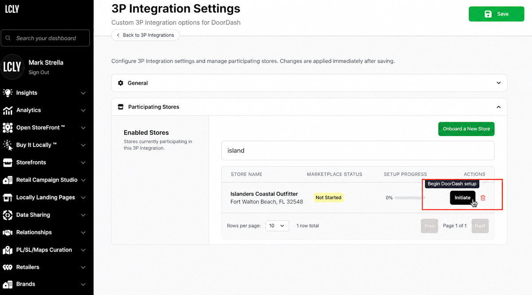
Task: Click the Open StoreFront icon
Action: pos(8,128)
